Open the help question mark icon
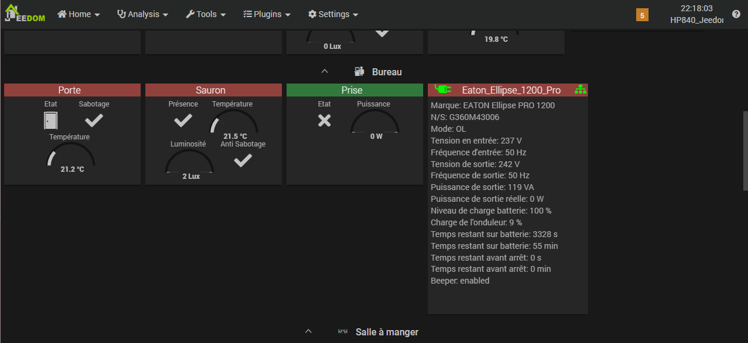The height and width of the screenshot is (343, 748). (736, 14)
